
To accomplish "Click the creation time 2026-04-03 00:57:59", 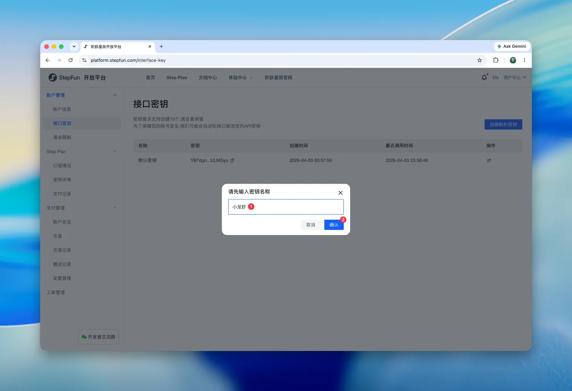I will (310, 160).
